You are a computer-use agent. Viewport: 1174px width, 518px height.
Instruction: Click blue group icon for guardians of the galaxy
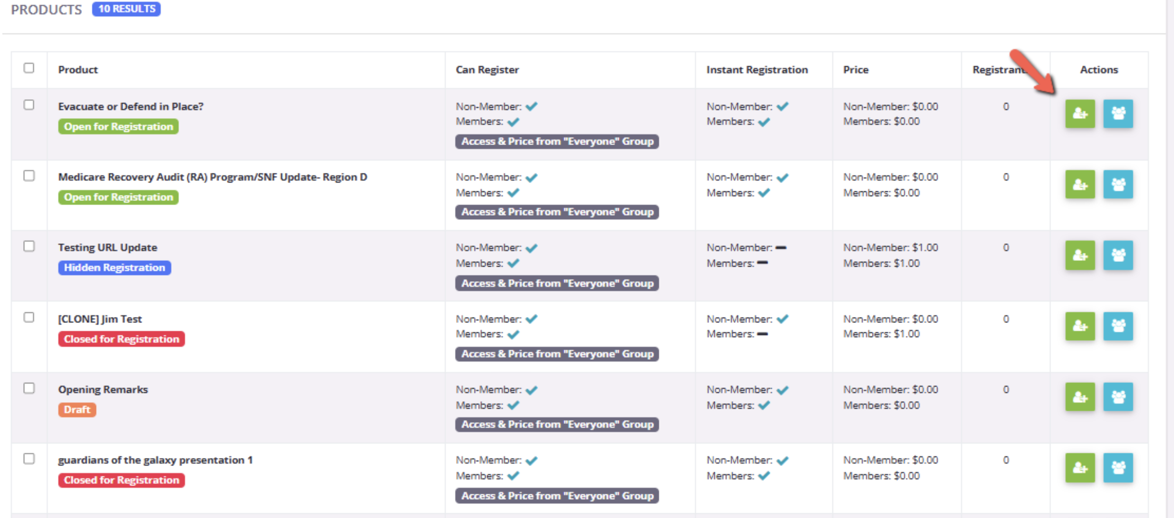coord(1118,468)
